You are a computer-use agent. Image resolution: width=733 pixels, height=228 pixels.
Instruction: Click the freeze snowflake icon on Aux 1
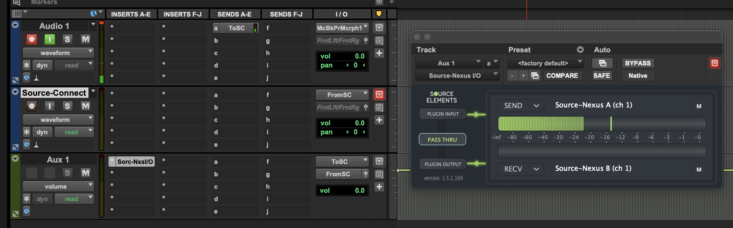point(27,199)
